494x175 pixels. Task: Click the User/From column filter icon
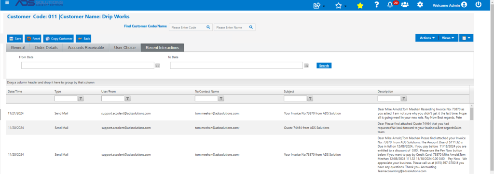click(x=127, y=98)
